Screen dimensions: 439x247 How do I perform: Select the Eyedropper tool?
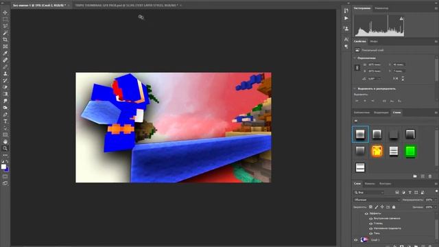tap(5, 54)
